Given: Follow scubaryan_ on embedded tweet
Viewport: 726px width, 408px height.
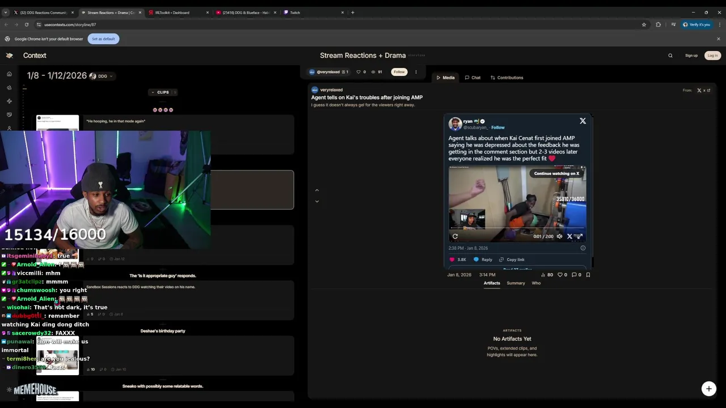Looking at the screenshot, I should [498, 127].
